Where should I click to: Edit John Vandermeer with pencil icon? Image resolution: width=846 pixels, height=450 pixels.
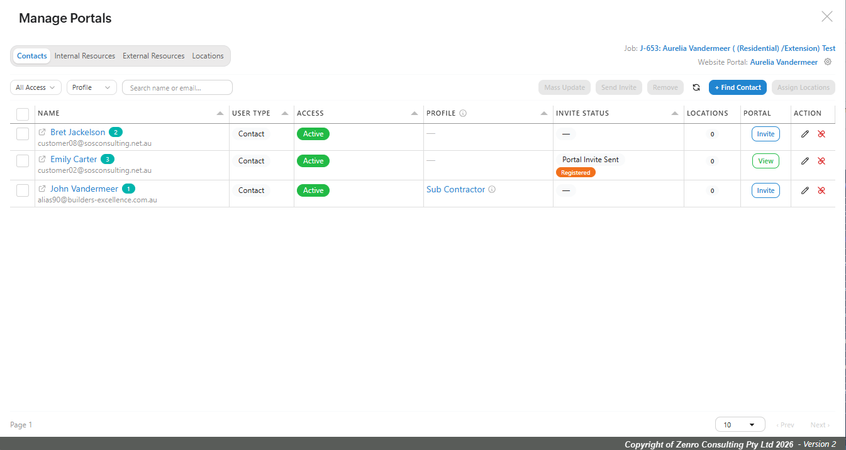pyautogui.click(x=805, y=190)
